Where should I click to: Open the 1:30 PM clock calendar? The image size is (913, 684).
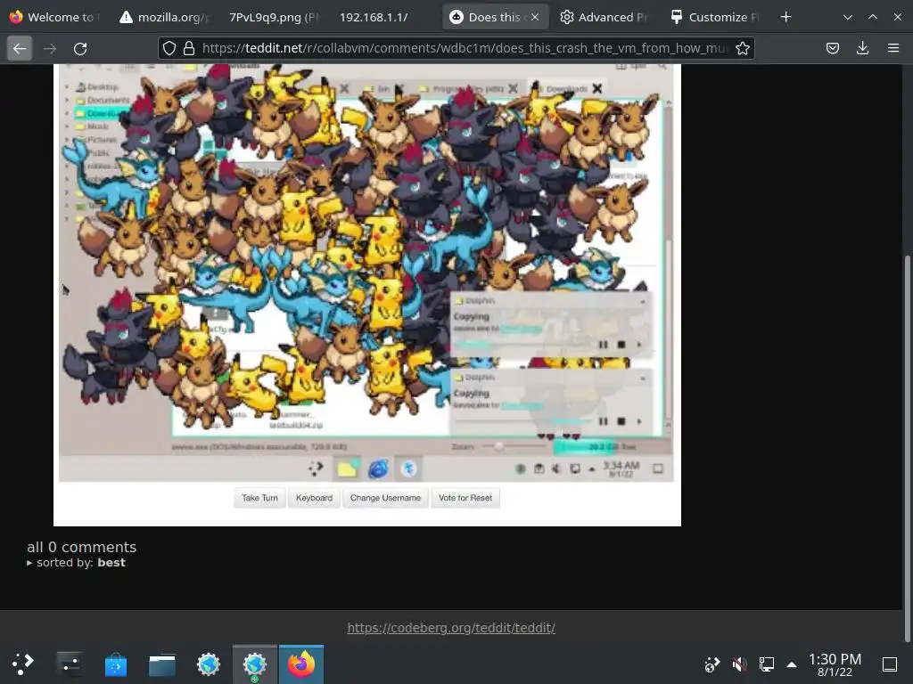835,664
